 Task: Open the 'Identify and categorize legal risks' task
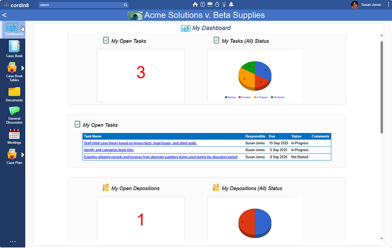[109, 150]
